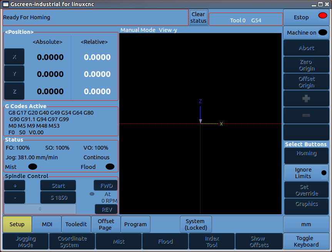This screenshot has width=332, height=252.
Task: Click the Set Override button
Action: point(306,190)
